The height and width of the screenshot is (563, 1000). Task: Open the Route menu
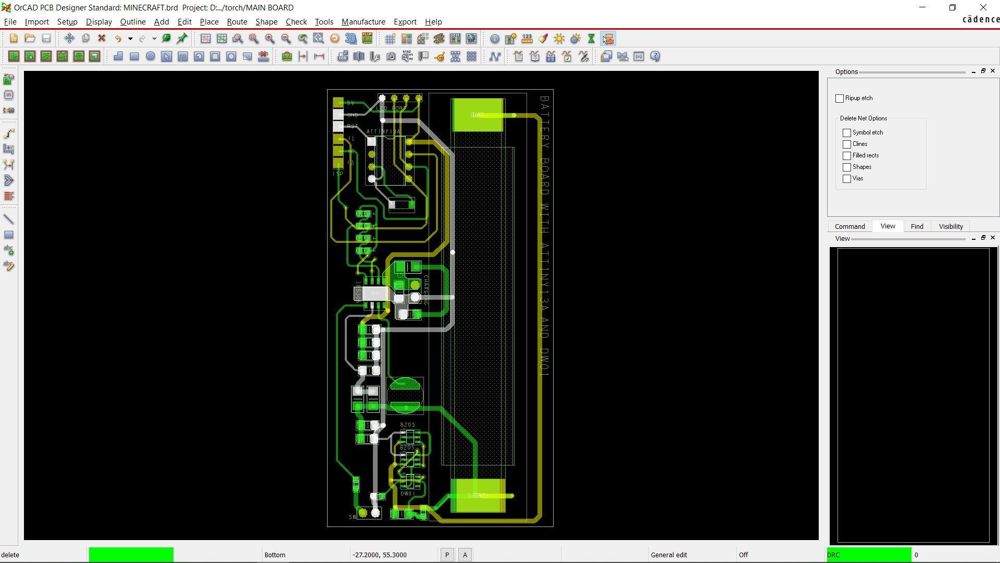[x=236, y=22]
